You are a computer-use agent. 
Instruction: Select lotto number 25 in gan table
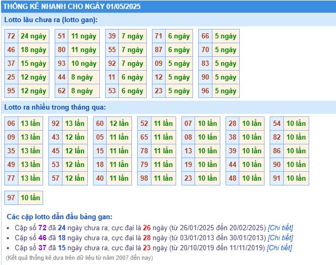click(12, 77)
